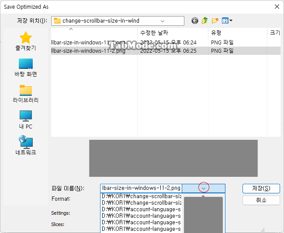Image resolution: width=284 pixels, height=233 pixels.
Task: Open 바탕 화면 desktop location
Action: coord(26,68)
